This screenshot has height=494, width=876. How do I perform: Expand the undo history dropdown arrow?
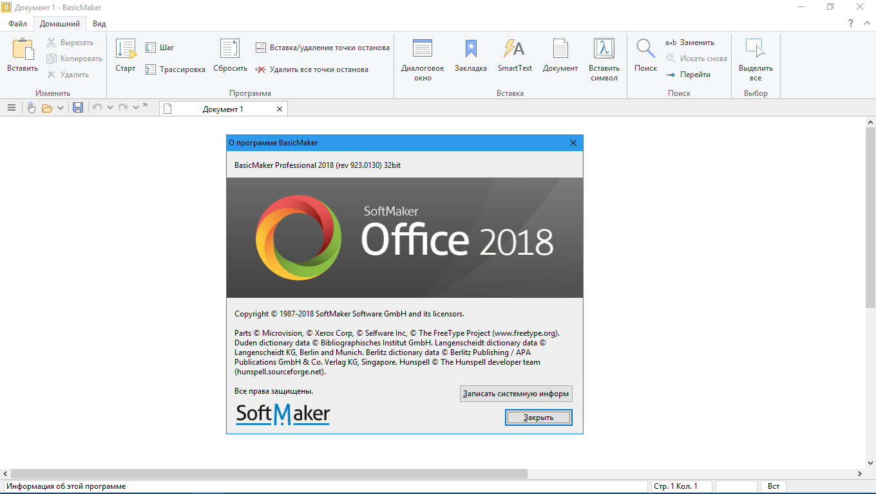[x=110, y=108]
